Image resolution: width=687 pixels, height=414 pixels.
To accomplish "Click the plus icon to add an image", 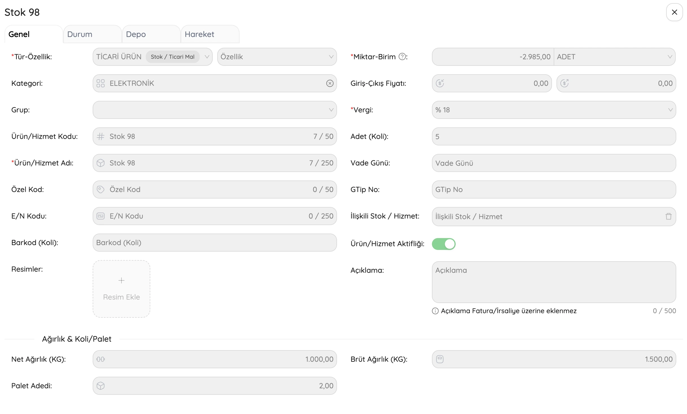I will [121, 280].
